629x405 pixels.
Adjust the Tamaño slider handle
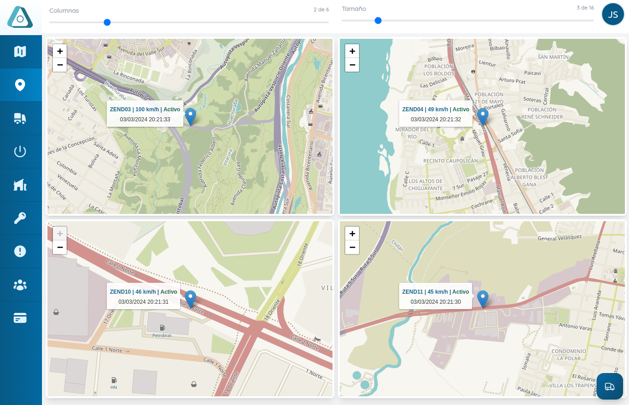tap(378, 21)
